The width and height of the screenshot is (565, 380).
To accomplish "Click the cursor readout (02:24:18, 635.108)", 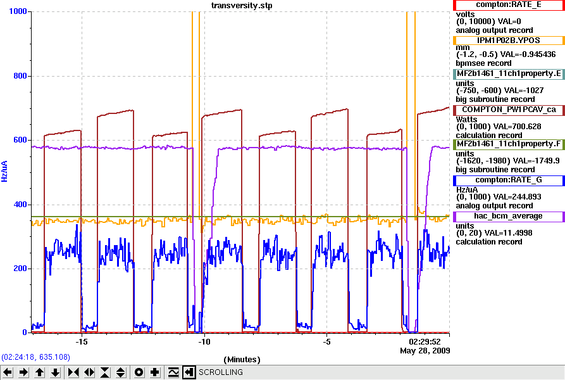I will 35,357.
